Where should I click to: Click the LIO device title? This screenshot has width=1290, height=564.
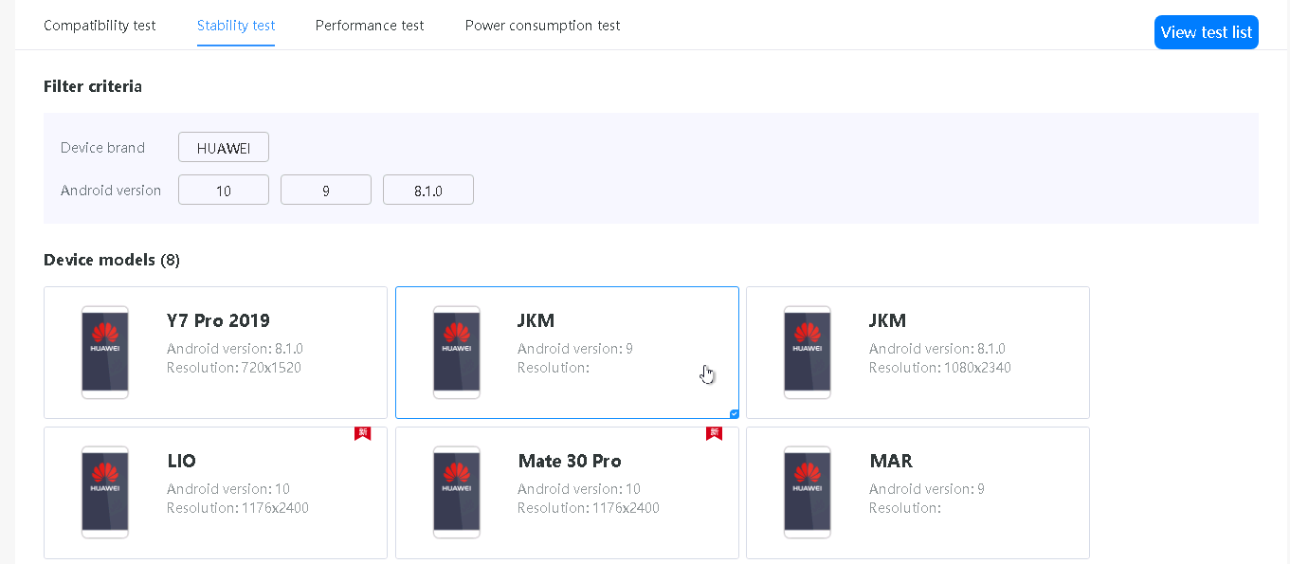coord(182,462)
